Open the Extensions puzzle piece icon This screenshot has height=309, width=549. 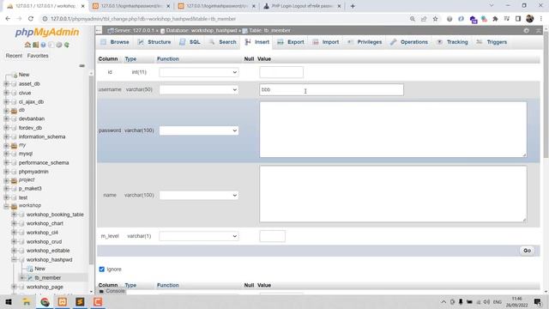pyautogui.click(x=495, y=19)
